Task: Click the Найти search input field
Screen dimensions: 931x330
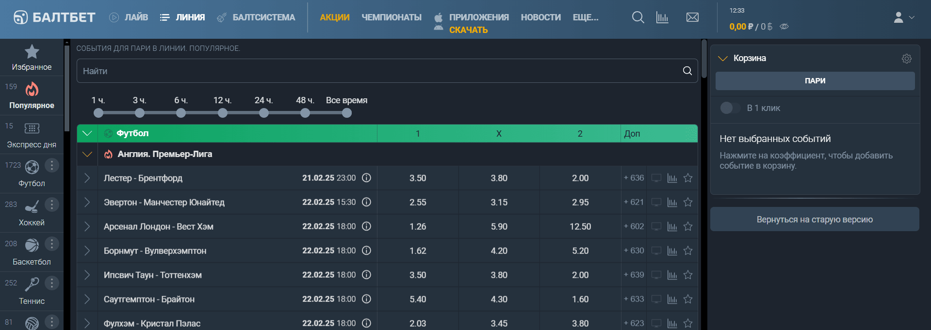Action: 387,71
